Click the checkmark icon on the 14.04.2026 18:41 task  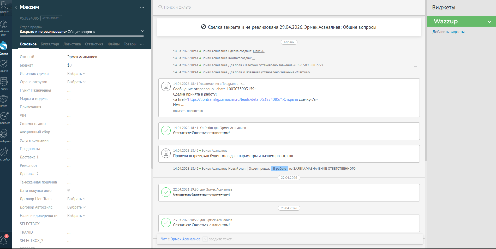[166, 131]
